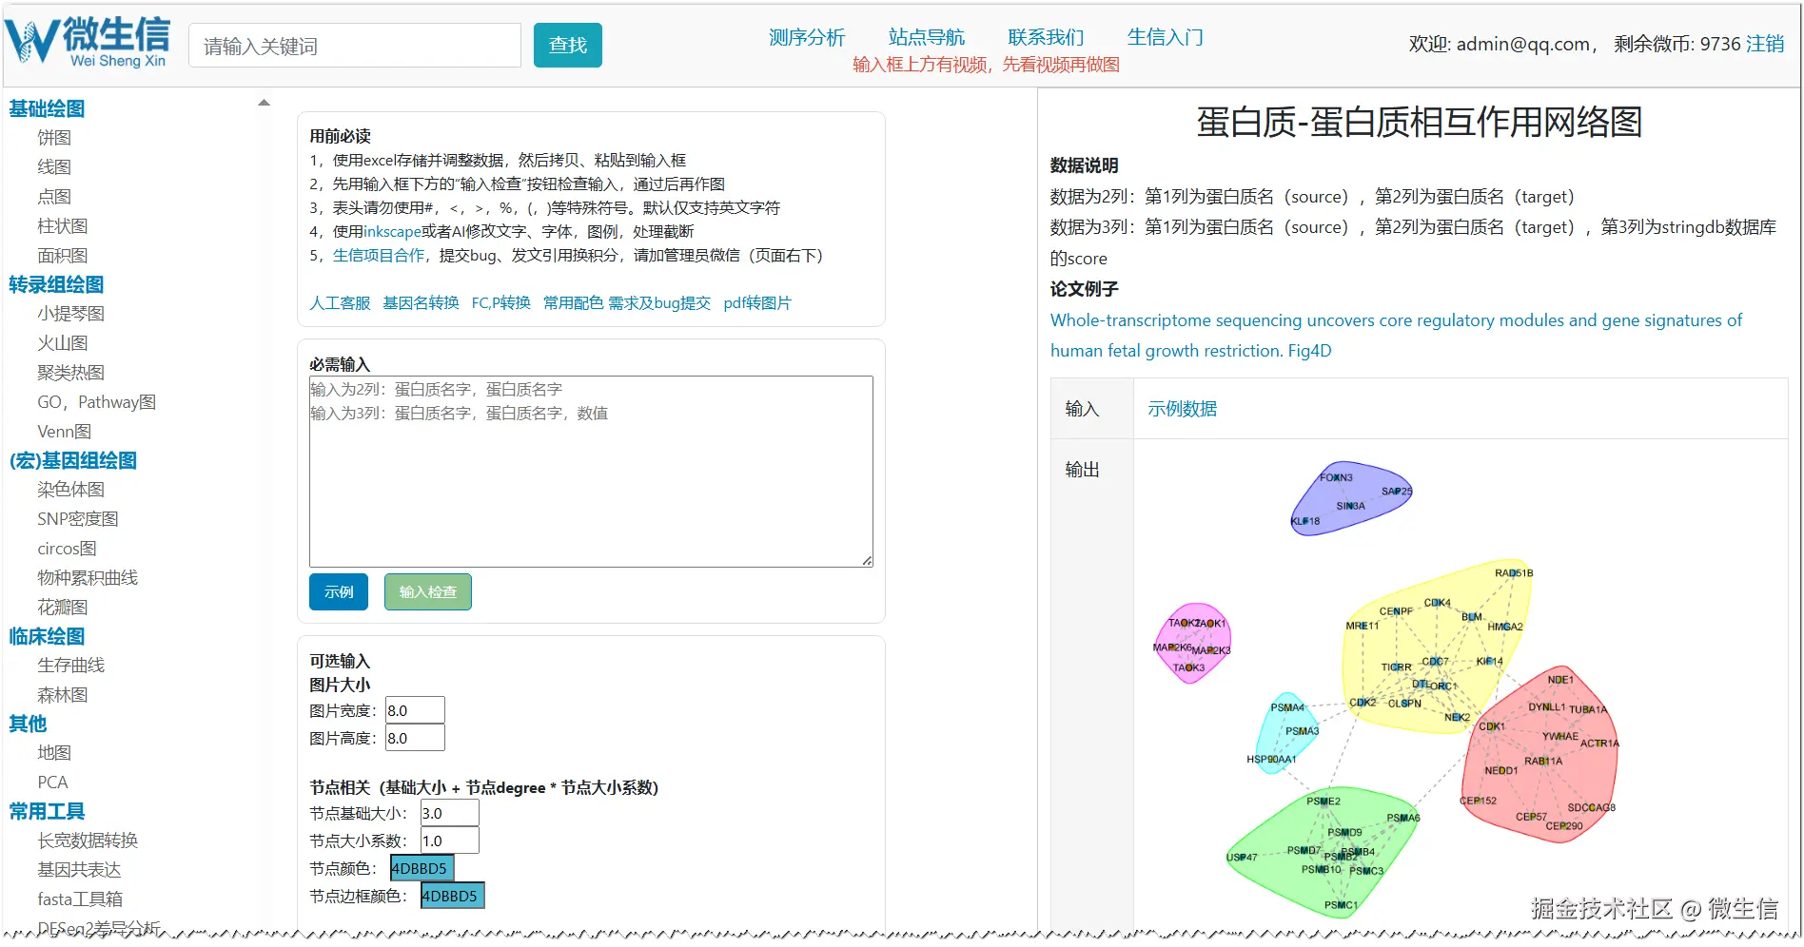Screen dimensions: 1804x947
Task: Select 面积图 in the sidebar
Action: point(63,256)
